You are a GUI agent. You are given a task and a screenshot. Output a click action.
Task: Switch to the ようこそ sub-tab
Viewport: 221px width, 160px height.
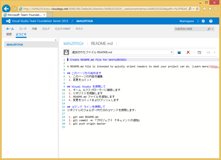click(x=21, y=34)
